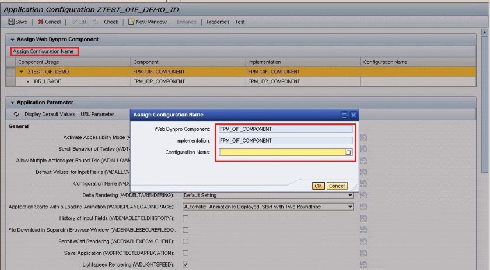
Task: Reset Default Values for Input Fields icon
Action: (363, 172)
